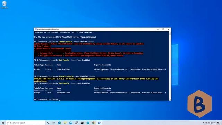Click the 'Copyright (C) Microsoft Corporation' line
The height and width of the screenshot is (125, 222).
tap(63, 32)
